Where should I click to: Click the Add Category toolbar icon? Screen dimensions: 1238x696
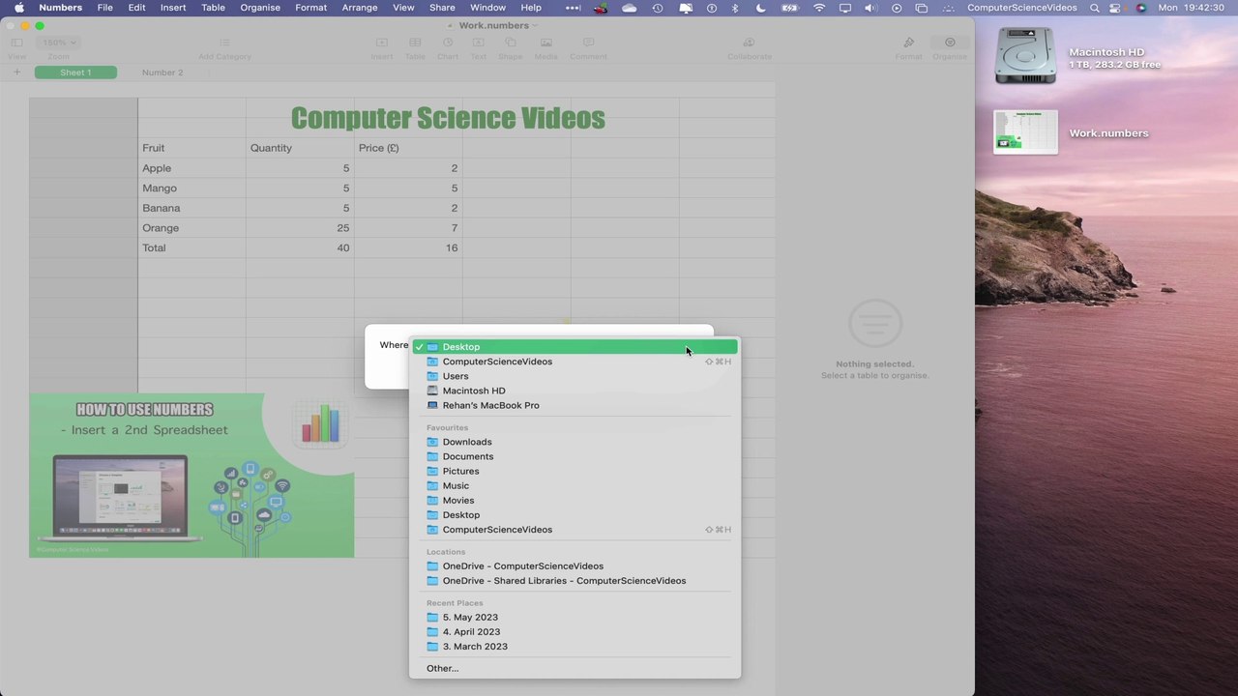[224, 43]
